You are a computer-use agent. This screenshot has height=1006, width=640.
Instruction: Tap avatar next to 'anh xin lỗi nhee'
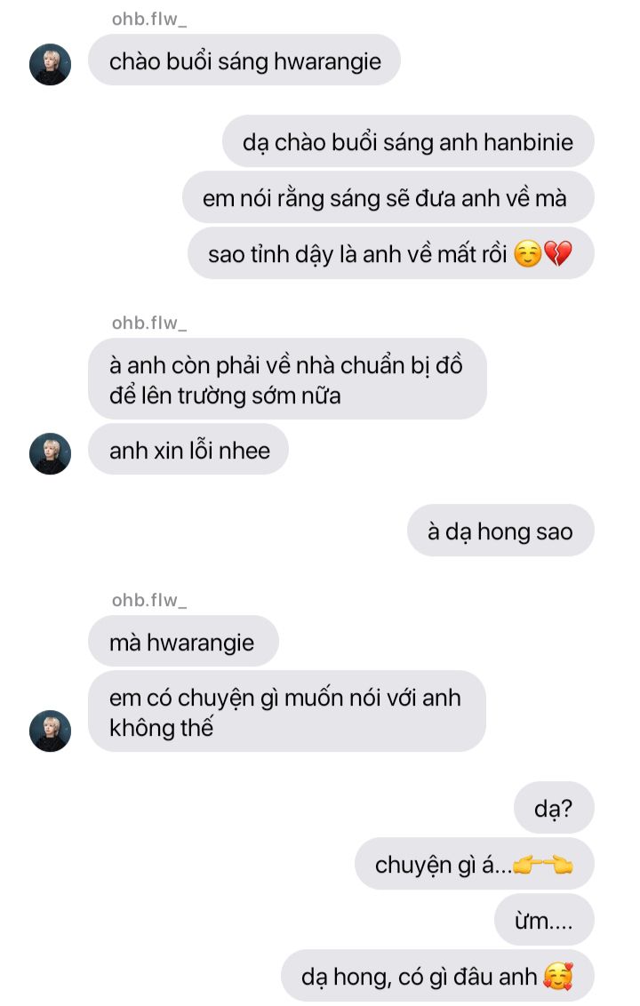tap(50, 453)
